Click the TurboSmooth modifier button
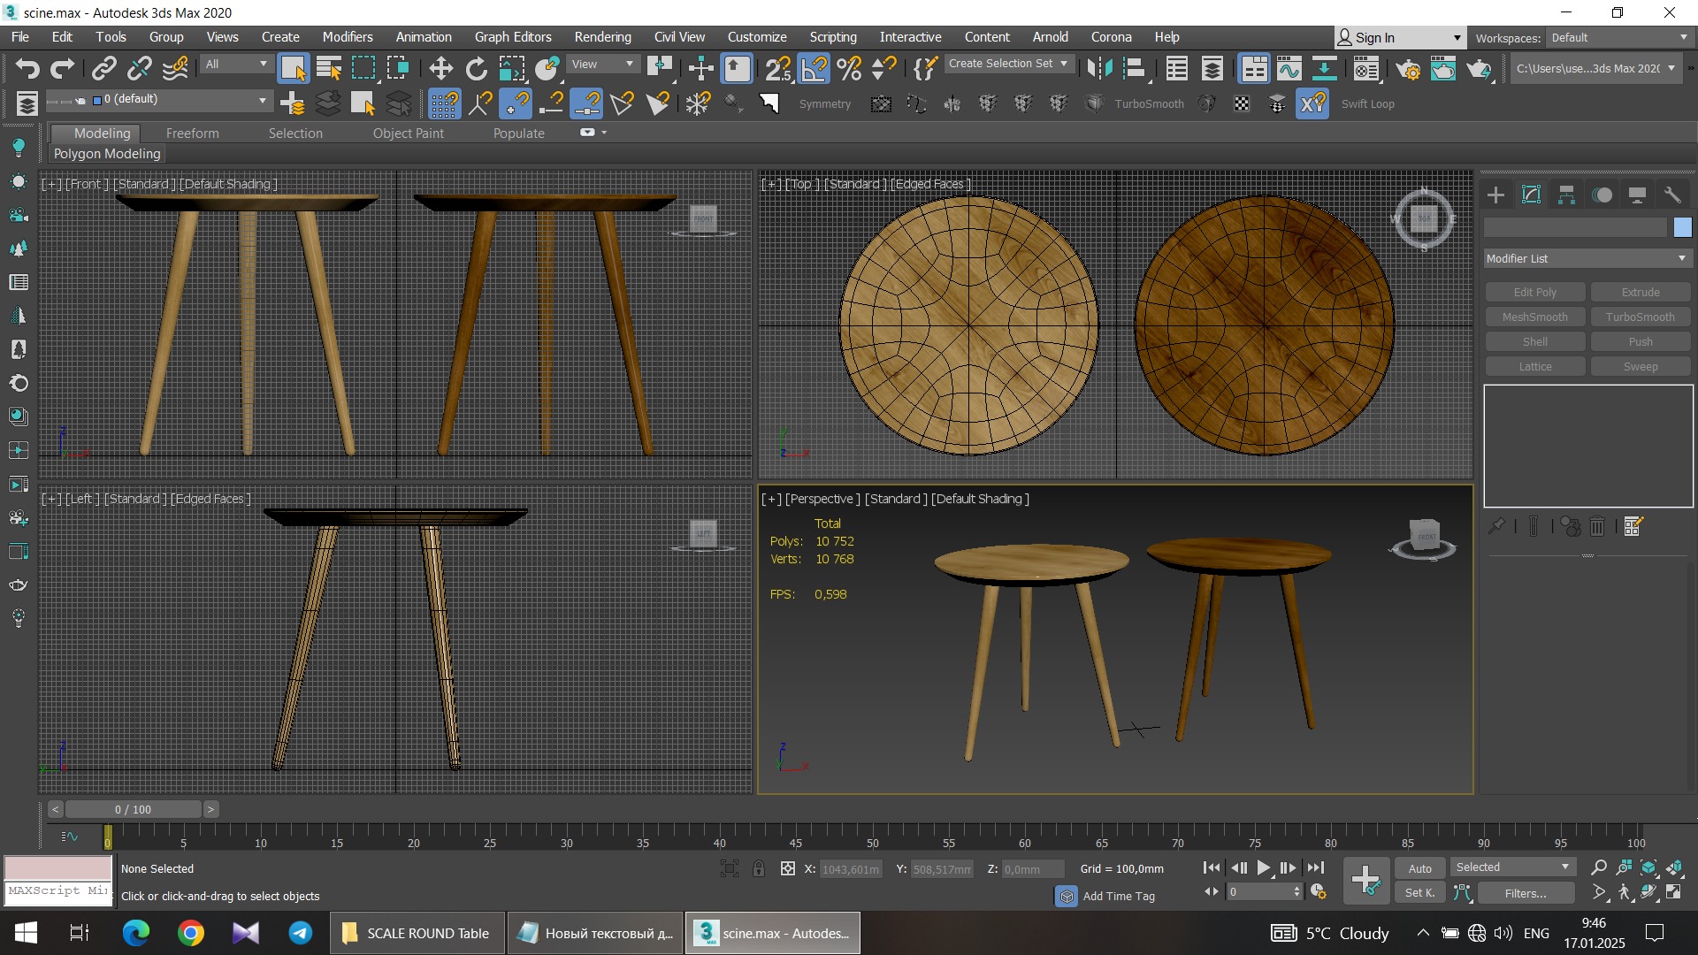Screen dimensions: 1698x955 tap(1640, 317)
